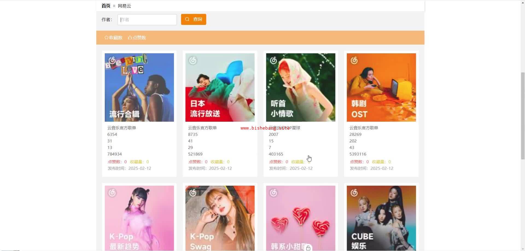Click the vertical page scrollbar thumb

pyautogui.click(x=523, y=116)
